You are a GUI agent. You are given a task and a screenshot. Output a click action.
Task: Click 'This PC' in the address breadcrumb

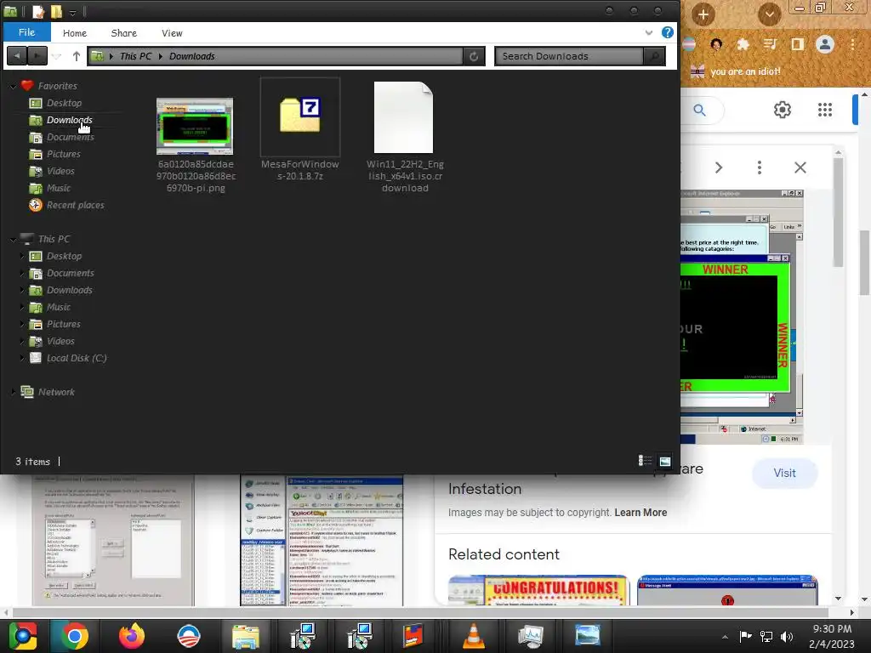pyautogui.click(x=135, y=56)
